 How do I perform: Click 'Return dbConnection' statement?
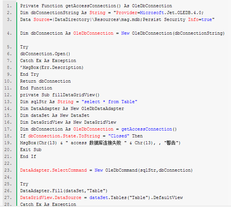[45, 81]
